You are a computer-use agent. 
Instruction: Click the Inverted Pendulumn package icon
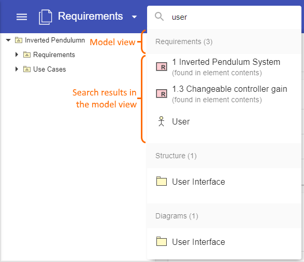(19, 40)
